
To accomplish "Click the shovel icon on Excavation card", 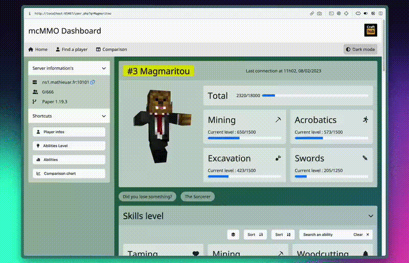I will pos(278,158).
